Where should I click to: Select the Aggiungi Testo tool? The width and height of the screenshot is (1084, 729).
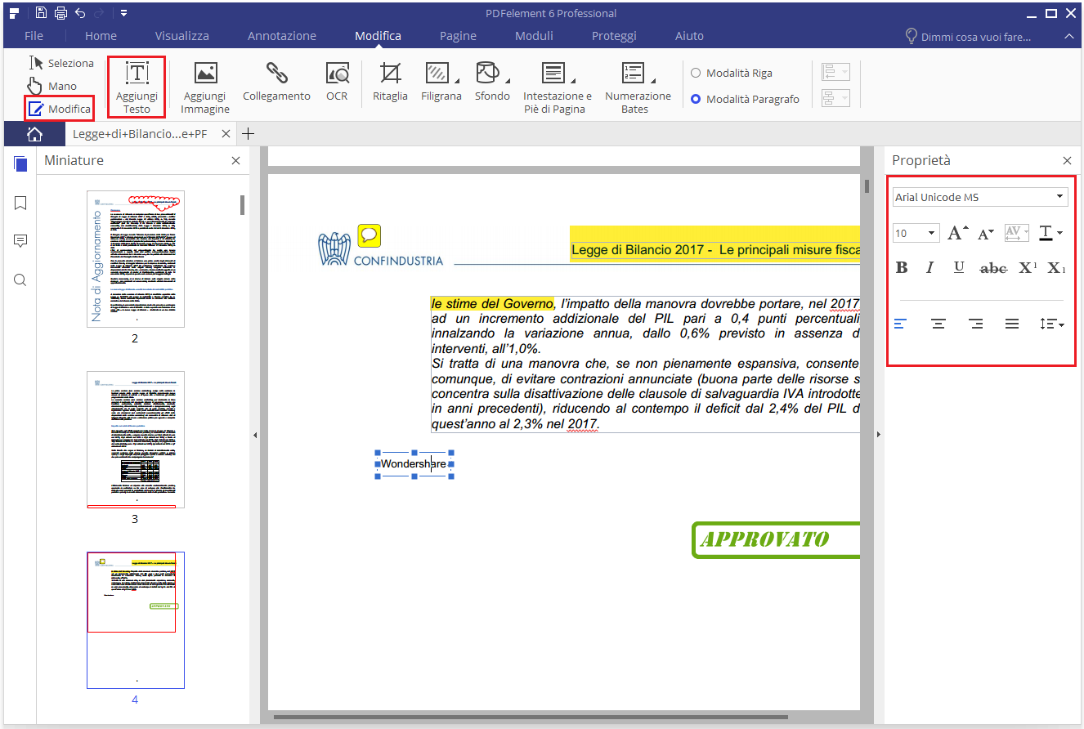(137, 85)
